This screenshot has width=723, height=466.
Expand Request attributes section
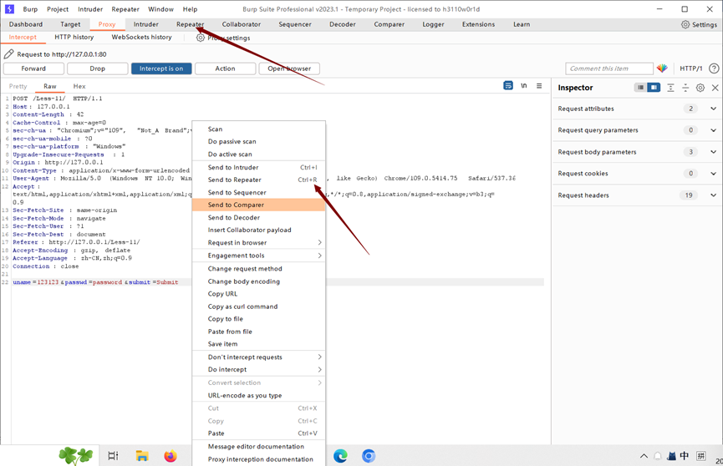pyautogui.click(x=637, y=109)
